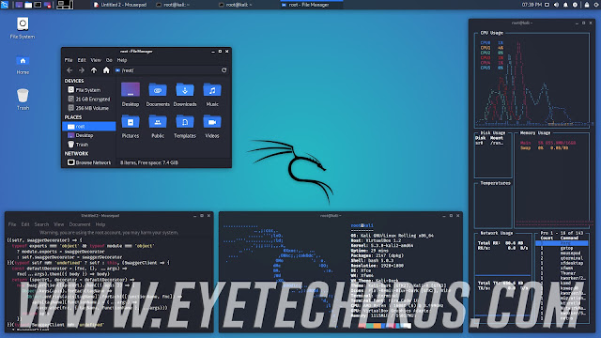601x338 pixels.
Task: Launch the terminal emulator from the top panel
Action: point(38,5)
